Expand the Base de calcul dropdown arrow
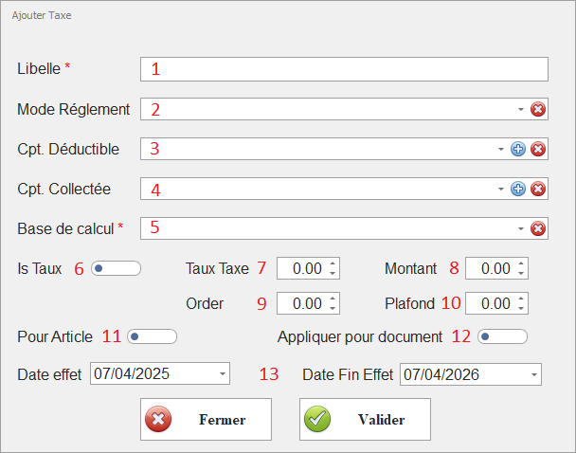This screenshot has height=453, width=576. tap(521, 228)
